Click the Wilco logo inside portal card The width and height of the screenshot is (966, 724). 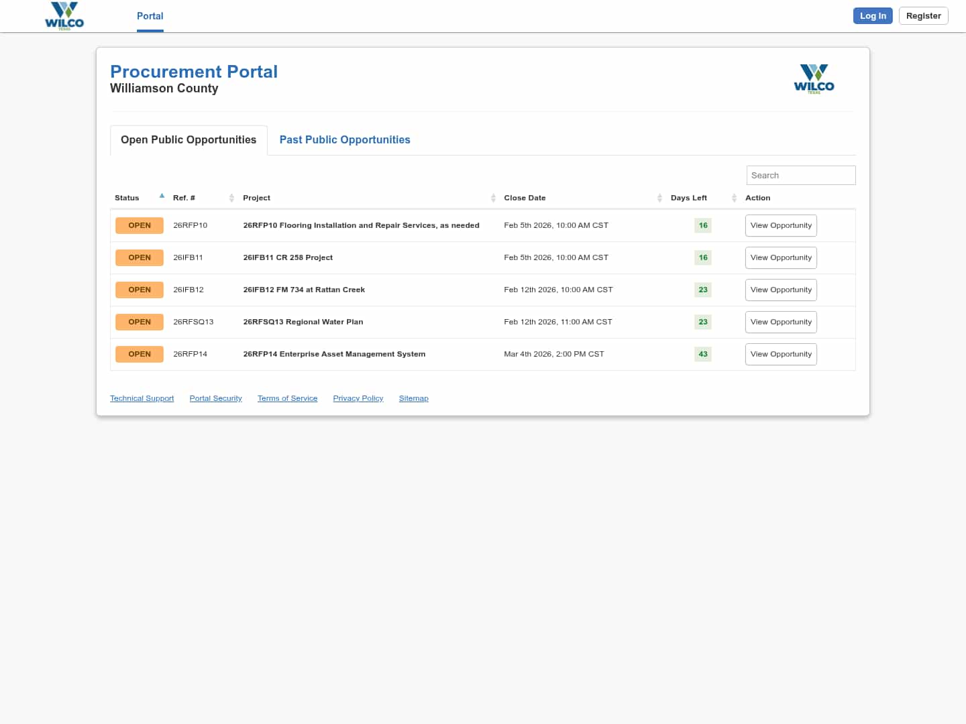(814, 78)
